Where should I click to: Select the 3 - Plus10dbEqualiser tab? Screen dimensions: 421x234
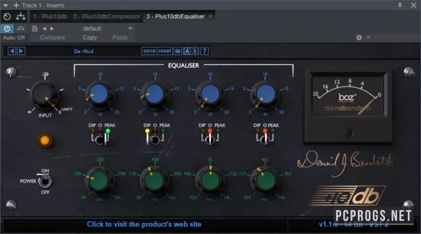point(175,17)
